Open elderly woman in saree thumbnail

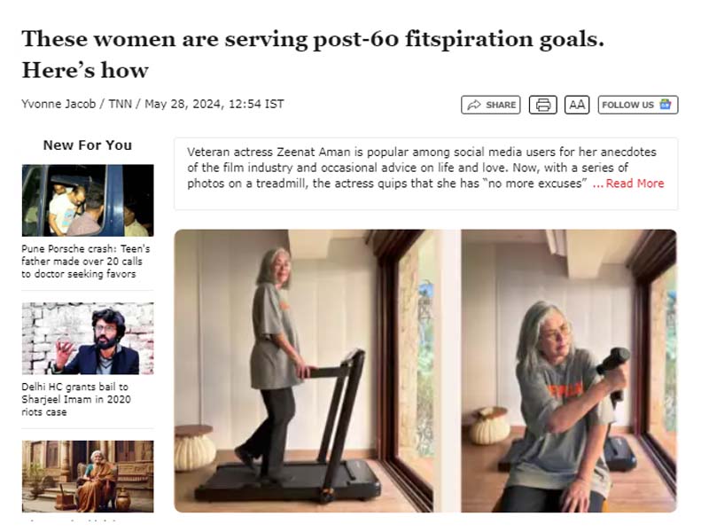(x=88, y=476)
